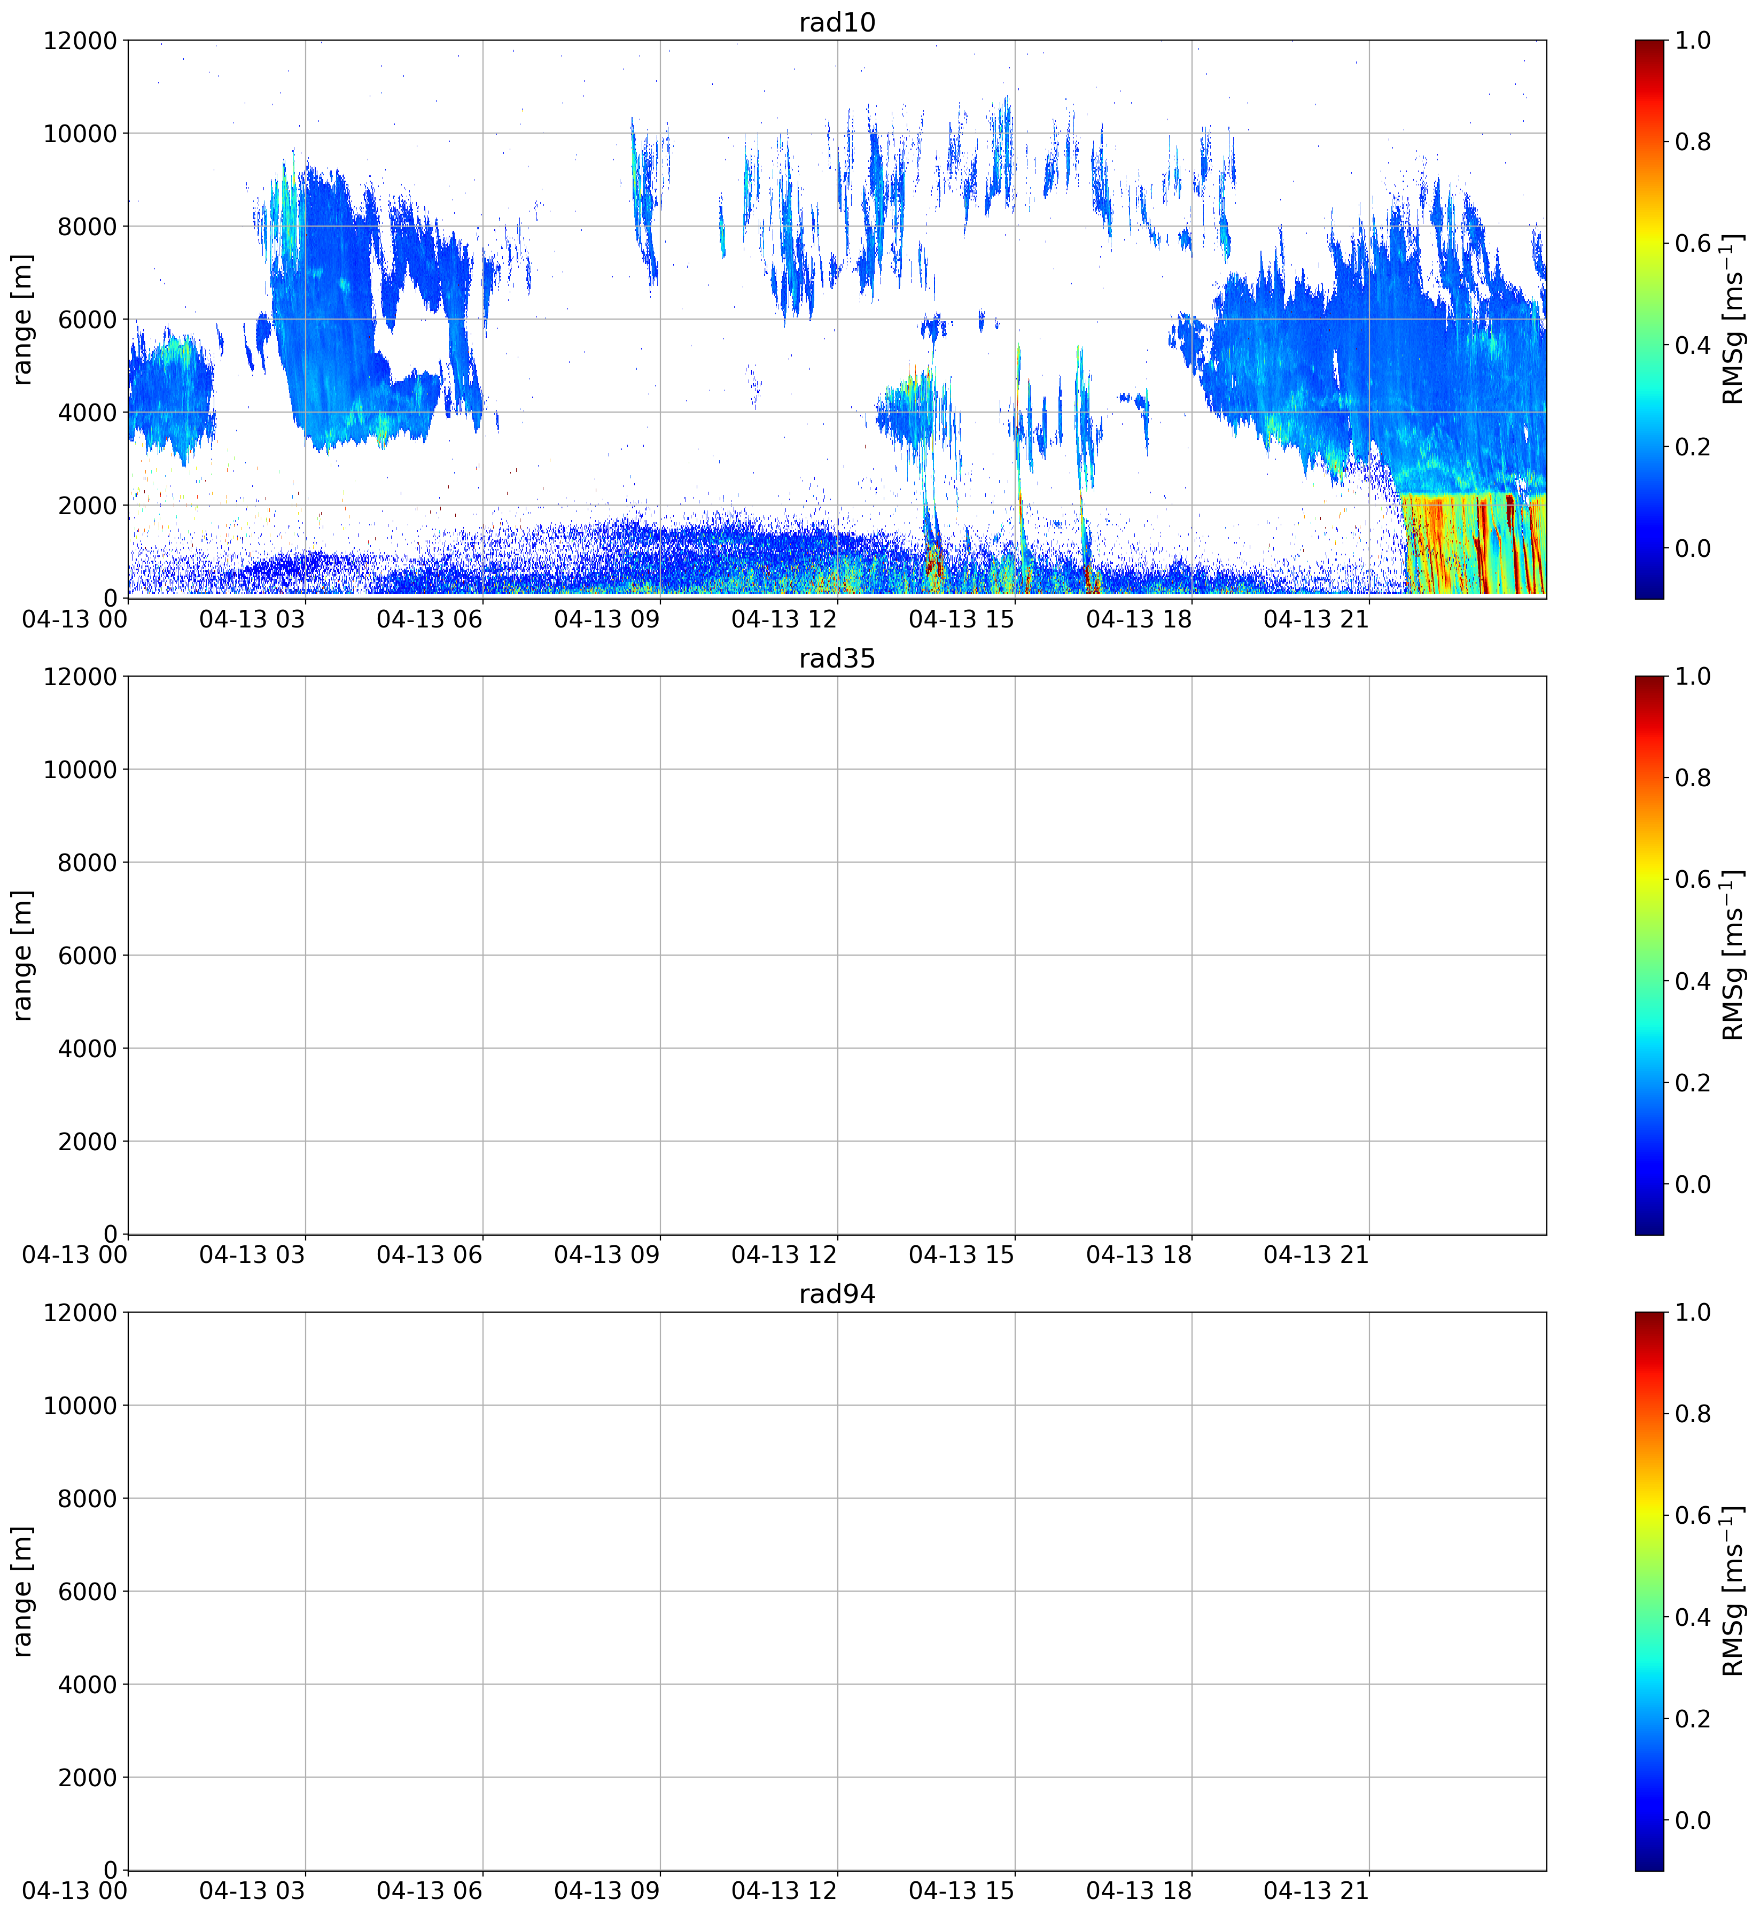This screenshot has width=1760, height=1915.
Task: Select the rad94 colorbar gradient
Action: pyautogui.click(x=1649, y=1591)
